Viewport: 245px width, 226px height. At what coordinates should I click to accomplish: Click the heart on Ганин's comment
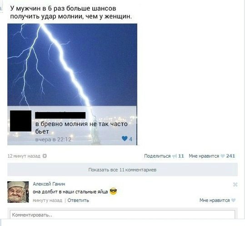point(233,200)
